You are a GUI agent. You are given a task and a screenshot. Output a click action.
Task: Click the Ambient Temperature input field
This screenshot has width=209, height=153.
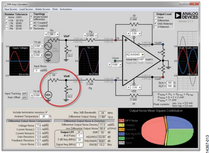[x=44, y=116]
